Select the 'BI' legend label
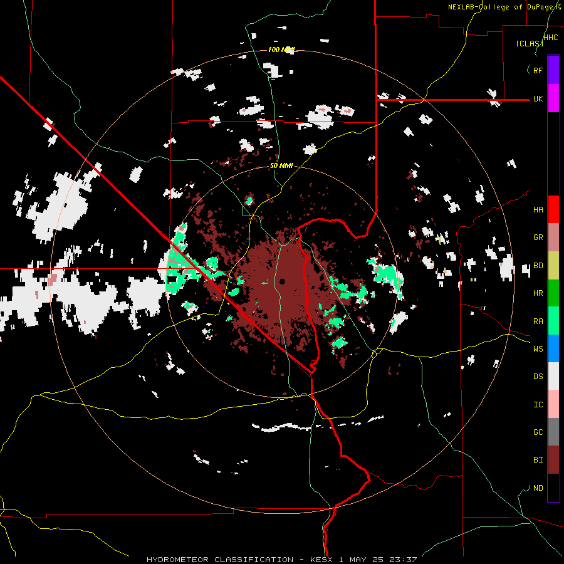This screenshot has width=564, height=564. 538,460
